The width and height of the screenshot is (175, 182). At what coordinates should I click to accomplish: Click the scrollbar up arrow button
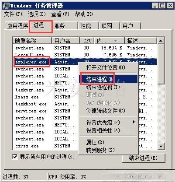point(161,41)
